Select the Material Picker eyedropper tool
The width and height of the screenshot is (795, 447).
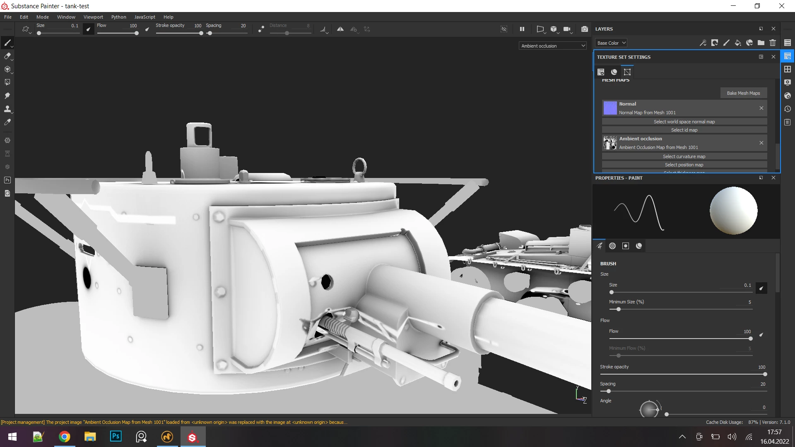(7, 122)
